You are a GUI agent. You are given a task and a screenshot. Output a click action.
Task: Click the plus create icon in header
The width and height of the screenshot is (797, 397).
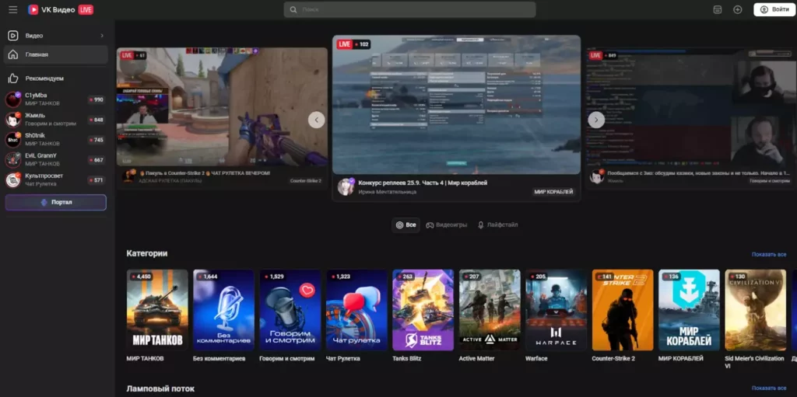(x=738, y=9)
